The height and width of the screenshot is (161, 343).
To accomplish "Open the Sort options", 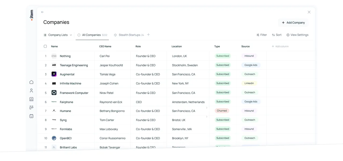I will pos(277,35).
